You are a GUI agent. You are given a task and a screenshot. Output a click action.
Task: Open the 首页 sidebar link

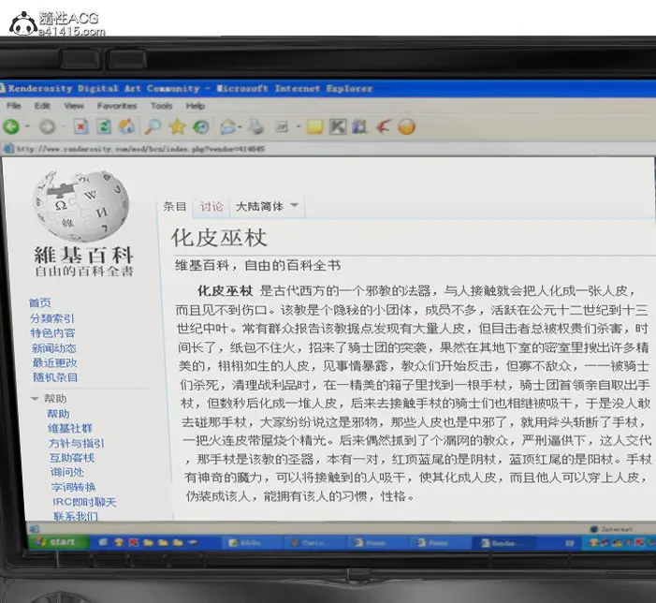click(40, 302)
